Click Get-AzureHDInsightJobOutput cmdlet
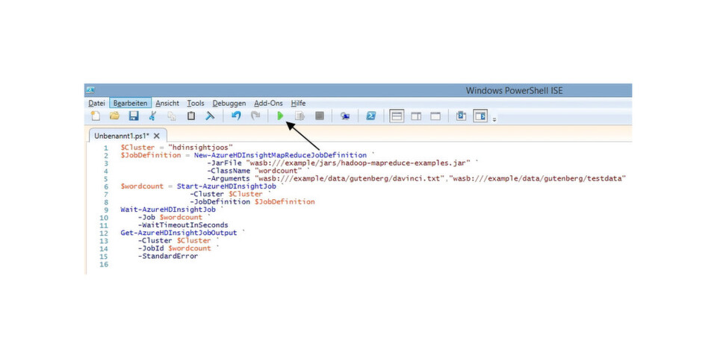 [x=179, y=233]
